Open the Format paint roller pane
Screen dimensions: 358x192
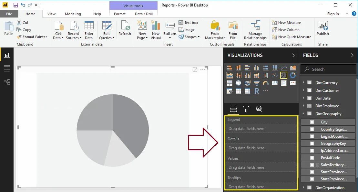246,109
